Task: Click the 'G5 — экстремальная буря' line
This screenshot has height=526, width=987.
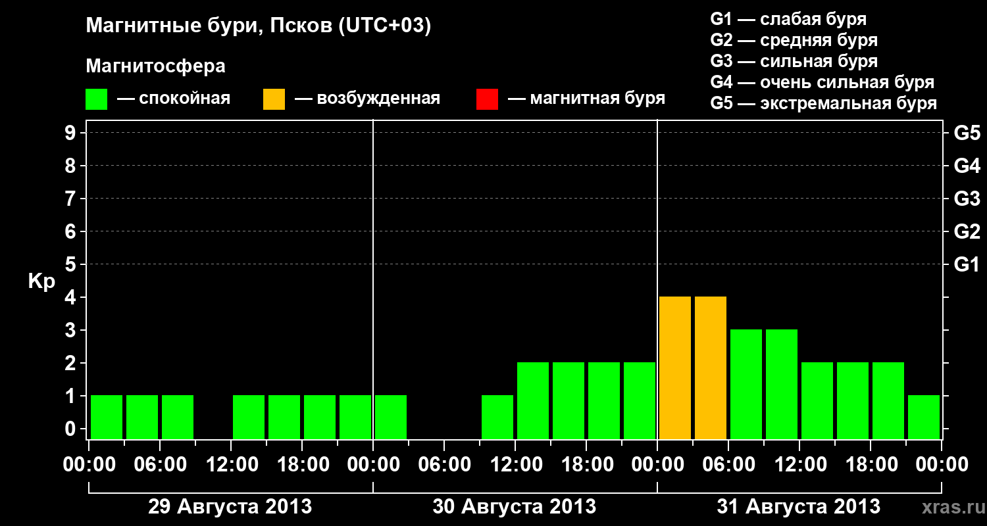Action: (824, 103)
